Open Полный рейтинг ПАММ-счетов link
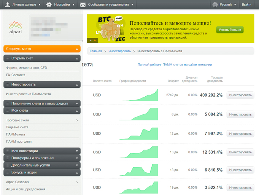The width and height of the screenshot is (259, 195). (175, 65)
